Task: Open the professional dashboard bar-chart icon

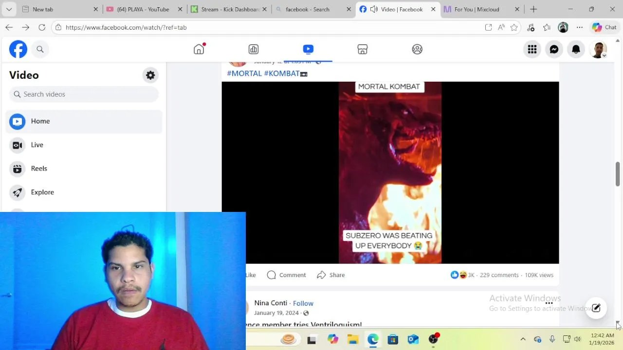Action: point(254,49)
